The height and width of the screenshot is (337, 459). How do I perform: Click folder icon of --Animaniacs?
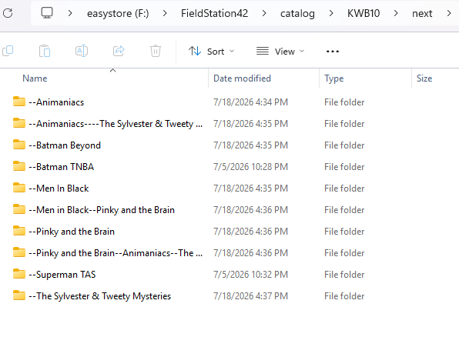coord(19,102)
